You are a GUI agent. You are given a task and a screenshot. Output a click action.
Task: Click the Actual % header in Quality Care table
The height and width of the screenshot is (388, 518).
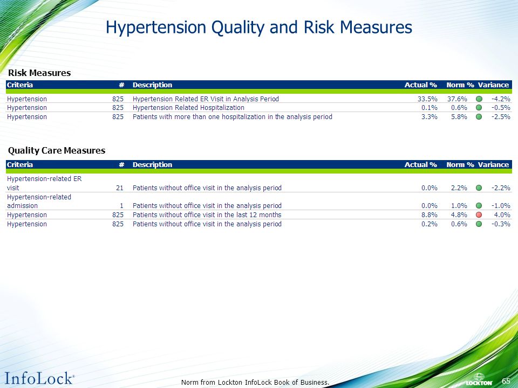[x=420, y=165]
